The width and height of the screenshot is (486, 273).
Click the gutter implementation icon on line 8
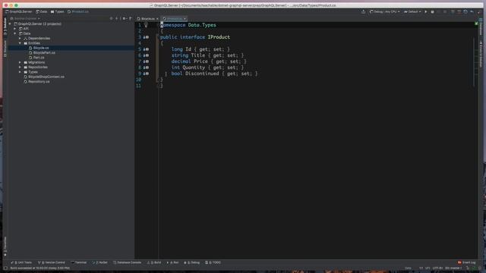[x=146, y=67]
